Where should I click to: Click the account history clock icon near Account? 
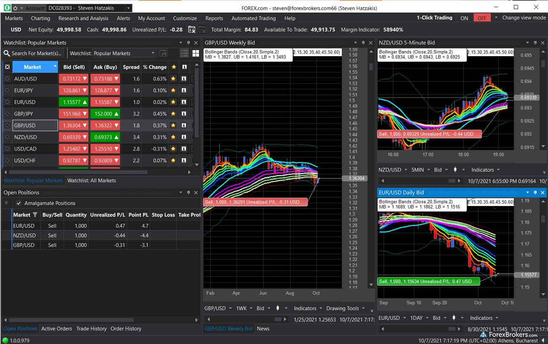16,8
